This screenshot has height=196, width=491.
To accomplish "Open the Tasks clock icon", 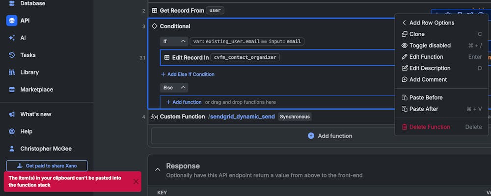I will pos(12,55).
